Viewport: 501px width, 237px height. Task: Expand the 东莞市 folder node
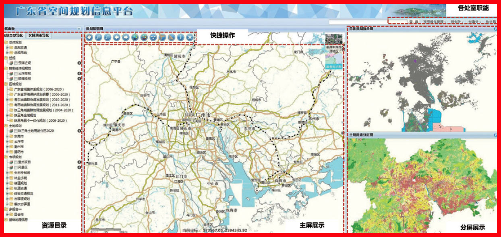coord(7,136)
